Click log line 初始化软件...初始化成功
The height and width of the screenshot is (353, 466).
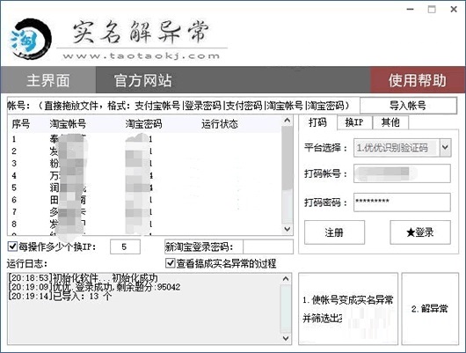coord(83,277)
